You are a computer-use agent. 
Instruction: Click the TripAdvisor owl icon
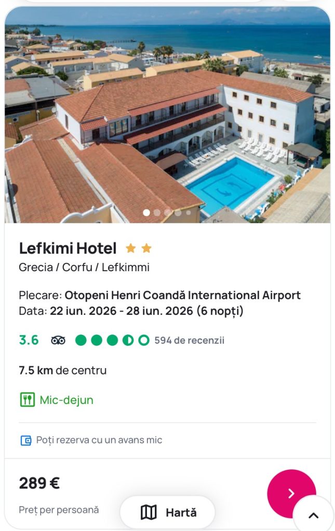click(58, 341)
